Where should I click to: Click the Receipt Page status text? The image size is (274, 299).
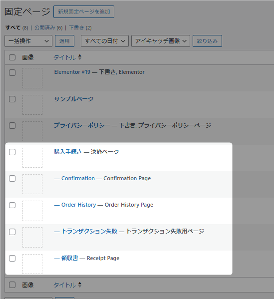point(103,258)
